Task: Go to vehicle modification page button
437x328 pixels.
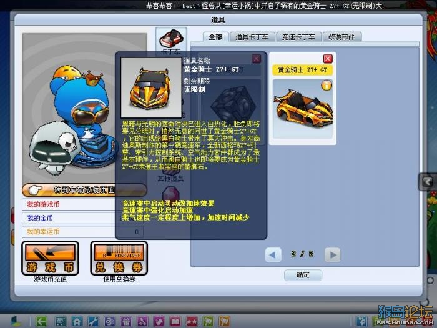Action: point(84,190)
